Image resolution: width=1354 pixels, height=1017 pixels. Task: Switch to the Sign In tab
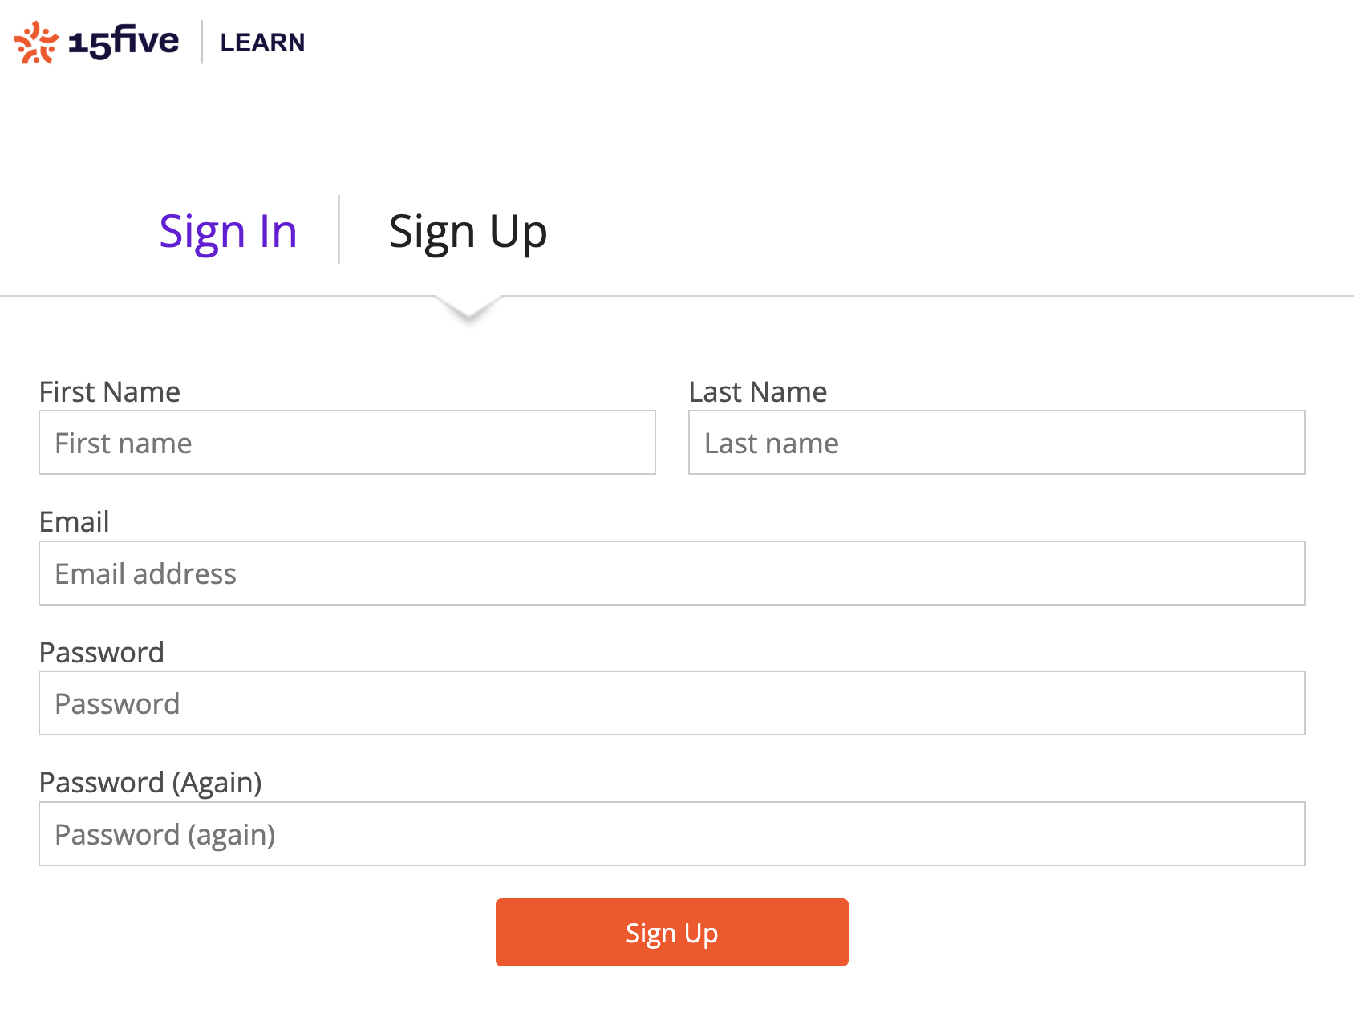(228, 231)
